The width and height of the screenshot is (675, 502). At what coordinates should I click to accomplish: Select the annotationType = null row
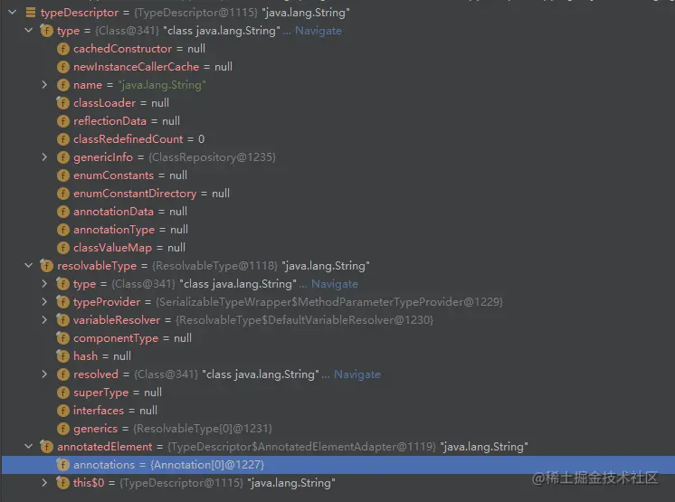[x=337, y=229]
